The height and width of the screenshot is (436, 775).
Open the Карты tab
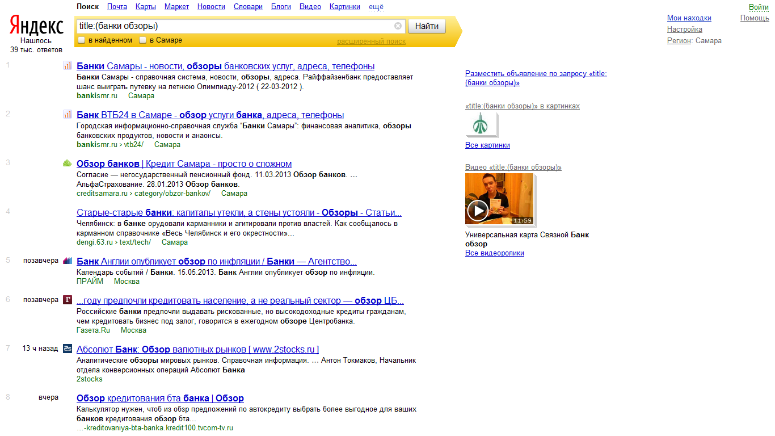click(146, 7)
